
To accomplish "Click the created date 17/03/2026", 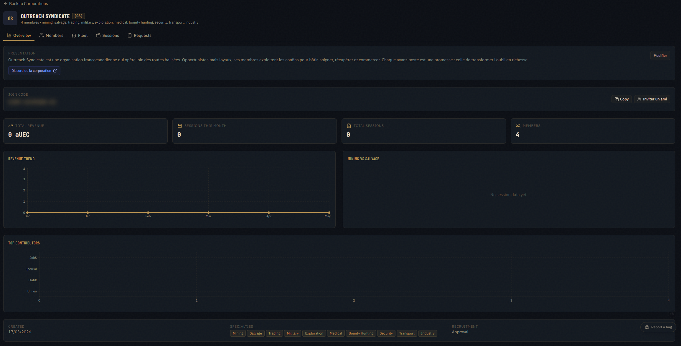I will pyautogui.click(x=20, y=332).
